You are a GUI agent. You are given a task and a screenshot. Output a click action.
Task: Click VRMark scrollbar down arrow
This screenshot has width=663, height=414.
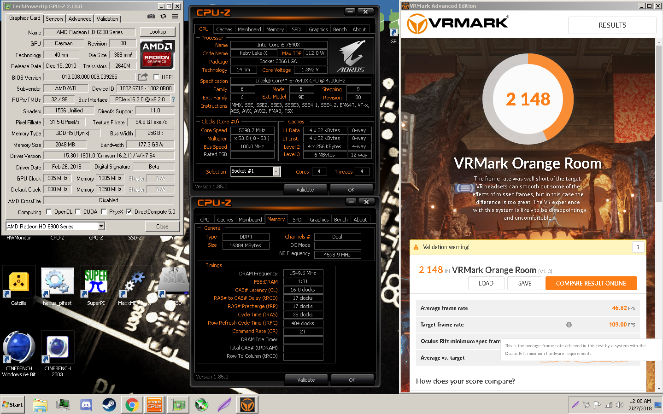659,389
